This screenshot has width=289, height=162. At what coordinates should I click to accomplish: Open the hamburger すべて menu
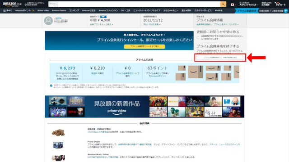coord(7,11)
